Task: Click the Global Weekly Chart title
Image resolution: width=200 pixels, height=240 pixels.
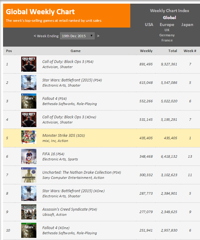Action: tap(40, 12)
